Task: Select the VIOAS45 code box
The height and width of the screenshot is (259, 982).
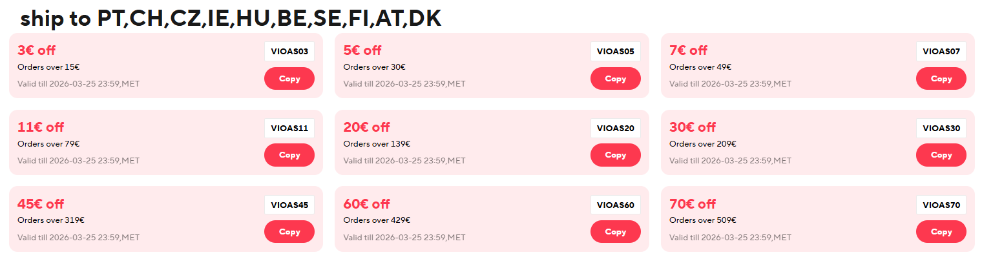Action: point(289,205)
